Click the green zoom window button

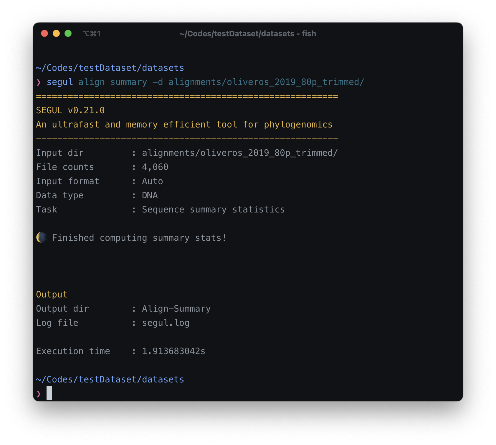click(x=68, y=34)
